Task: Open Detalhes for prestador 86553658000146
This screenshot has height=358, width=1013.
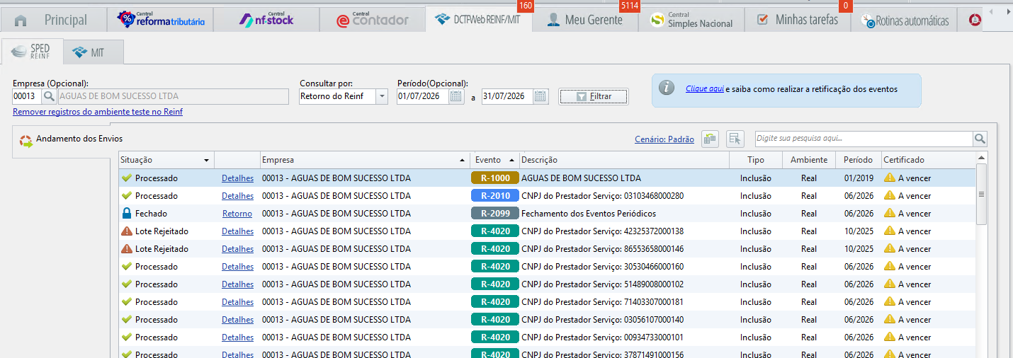Action: [x=237, y=249]
